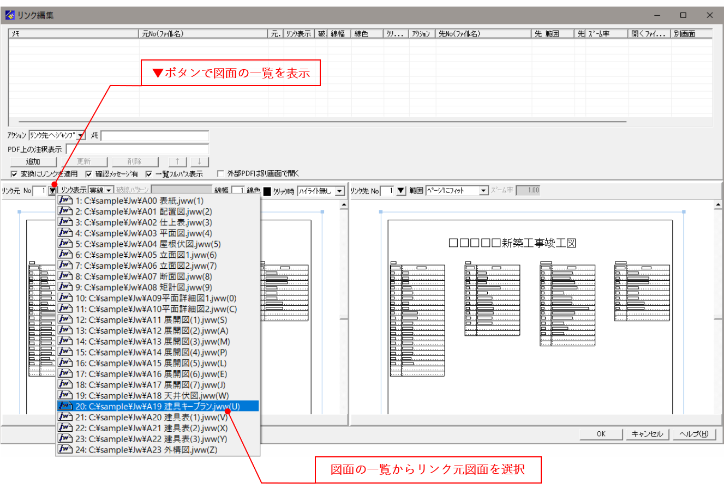Click the Jw icon beside A18 天井伏図.jww
724x495 pixels.
(64, 395)
